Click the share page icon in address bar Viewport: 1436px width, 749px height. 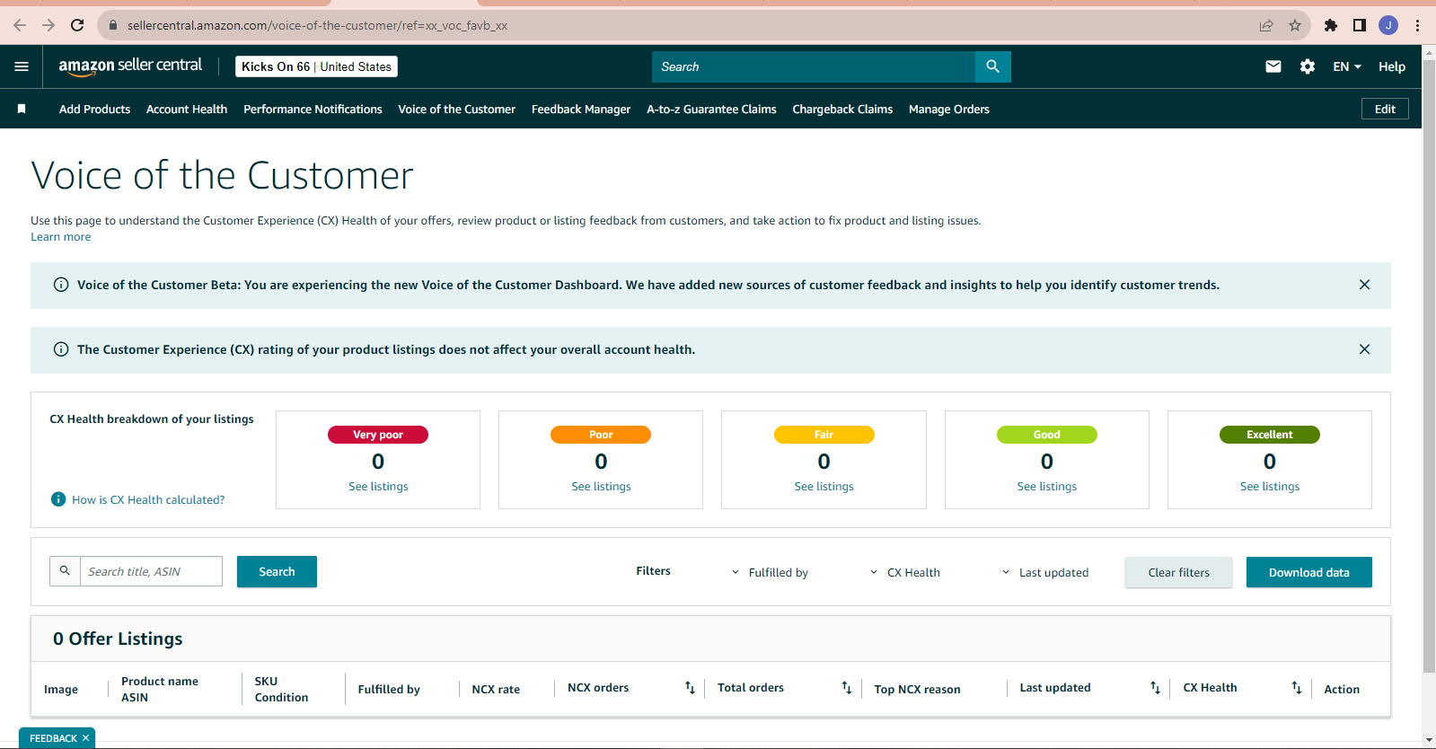click(1266, 25)
